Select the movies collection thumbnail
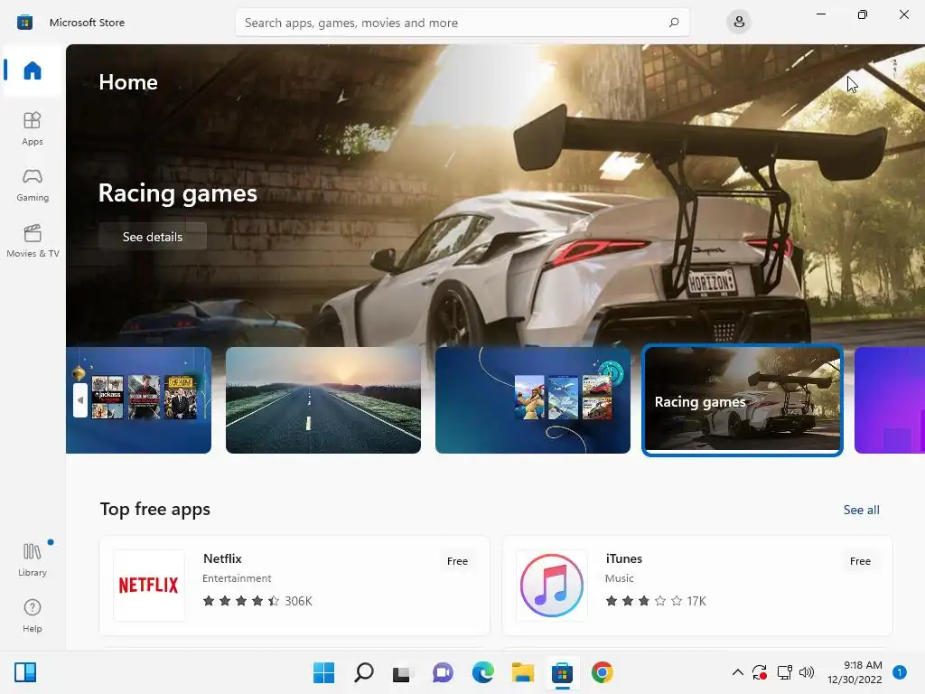This screenshot has height=694, width=925. (x=138, y=400)
